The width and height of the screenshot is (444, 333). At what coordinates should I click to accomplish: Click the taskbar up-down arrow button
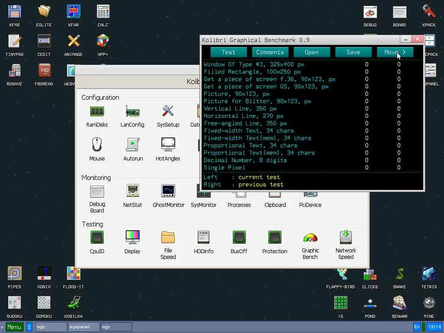pyautogui.click(x=29, y=327)
